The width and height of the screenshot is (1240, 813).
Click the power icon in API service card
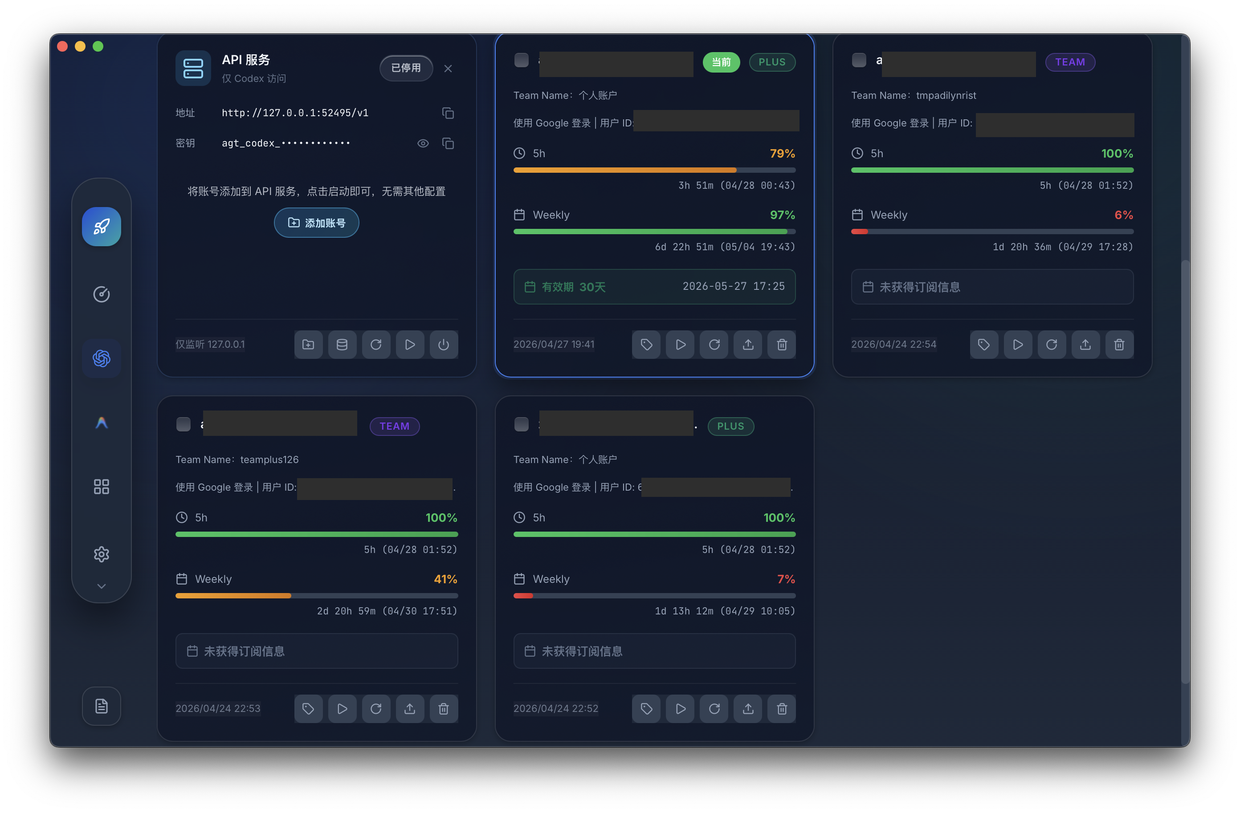click(443, 344)
